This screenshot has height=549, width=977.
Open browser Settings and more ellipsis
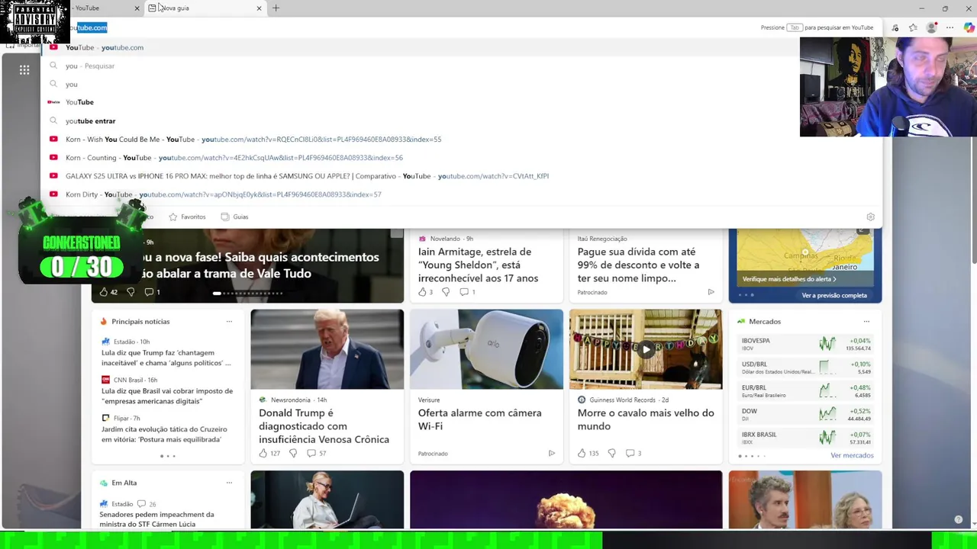(950, 27)
